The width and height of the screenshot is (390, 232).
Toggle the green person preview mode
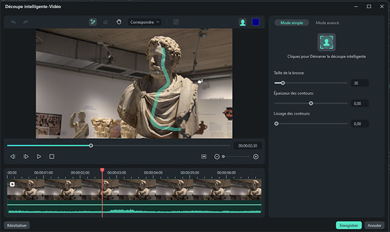(x=243, y=22)
